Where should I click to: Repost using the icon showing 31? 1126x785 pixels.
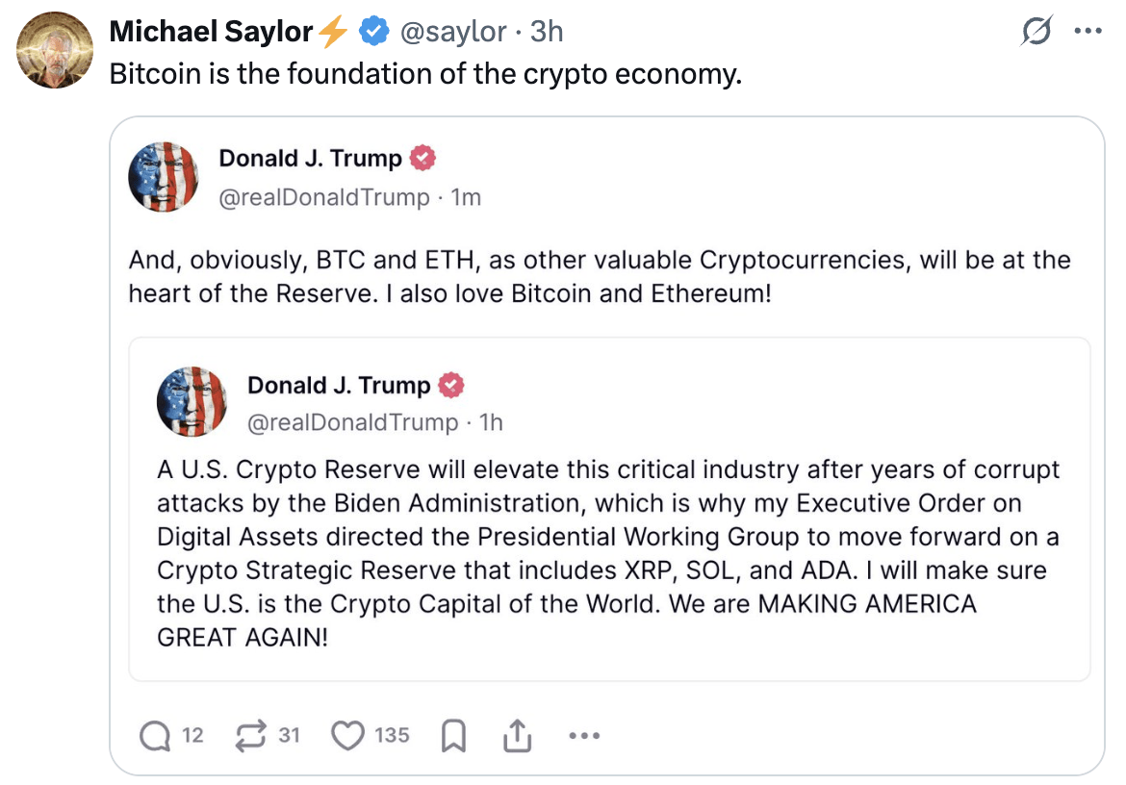[251, 736]
